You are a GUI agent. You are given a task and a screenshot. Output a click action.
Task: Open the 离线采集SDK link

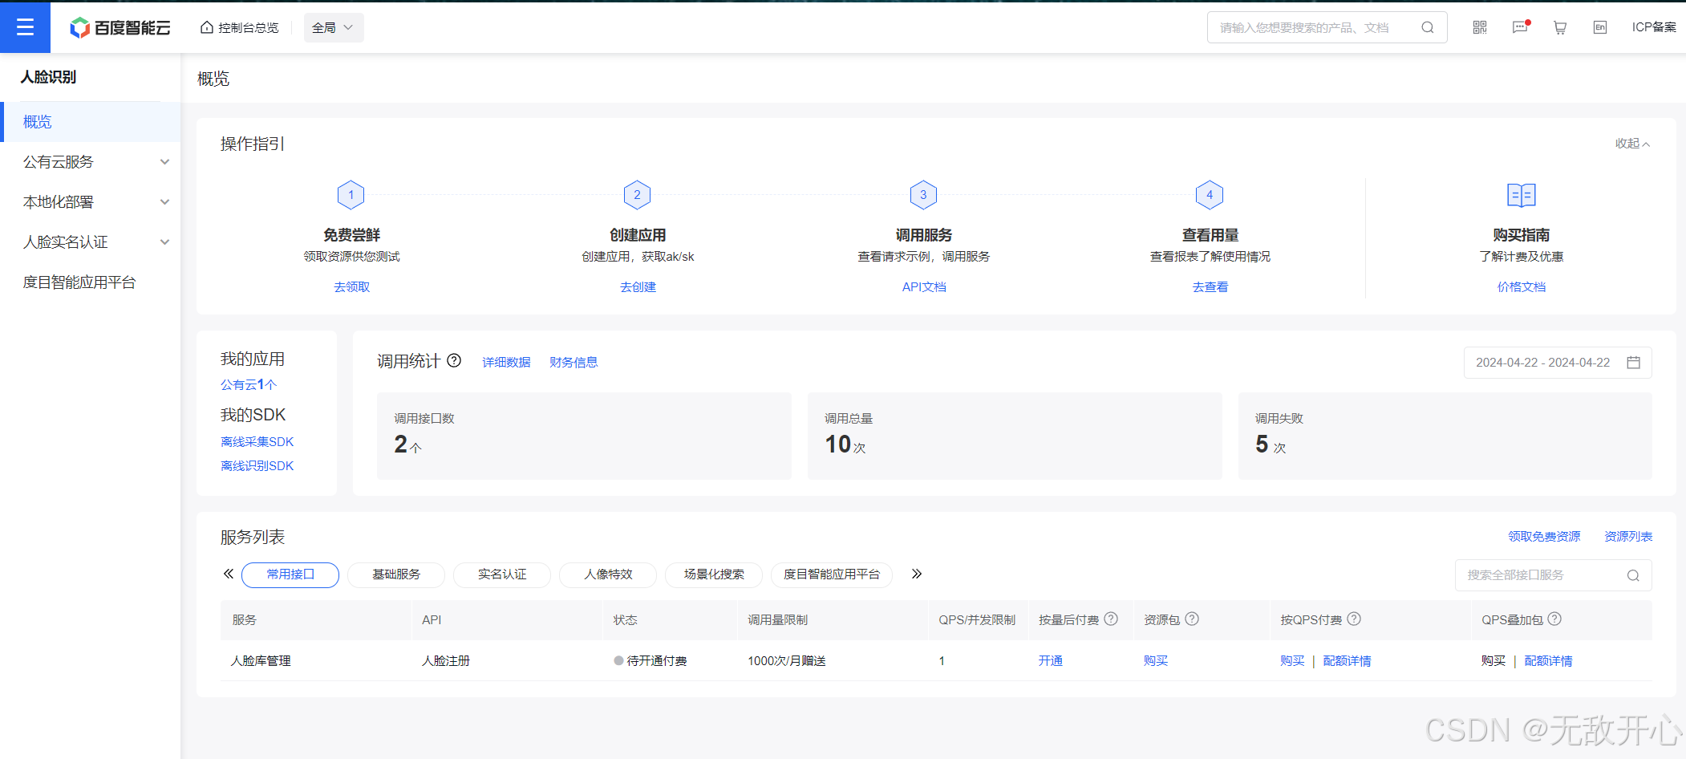pos(257,442)
